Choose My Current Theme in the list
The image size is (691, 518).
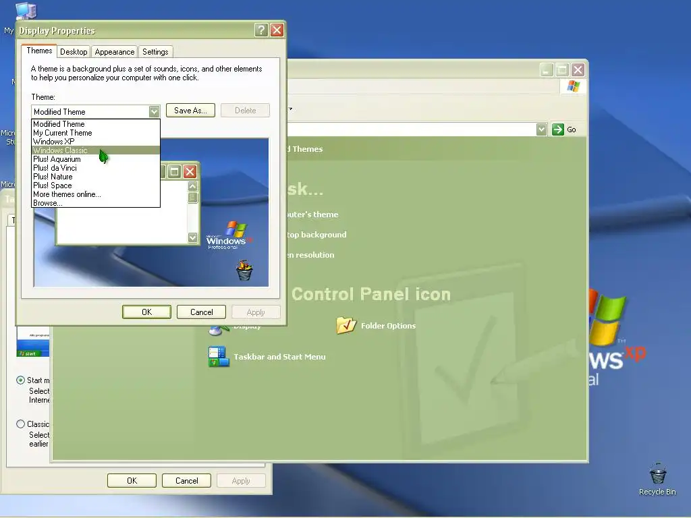(96, 133)
